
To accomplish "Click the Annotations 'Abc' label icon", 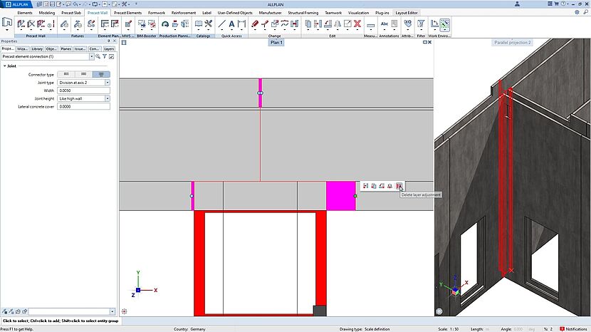I will 385,24.
